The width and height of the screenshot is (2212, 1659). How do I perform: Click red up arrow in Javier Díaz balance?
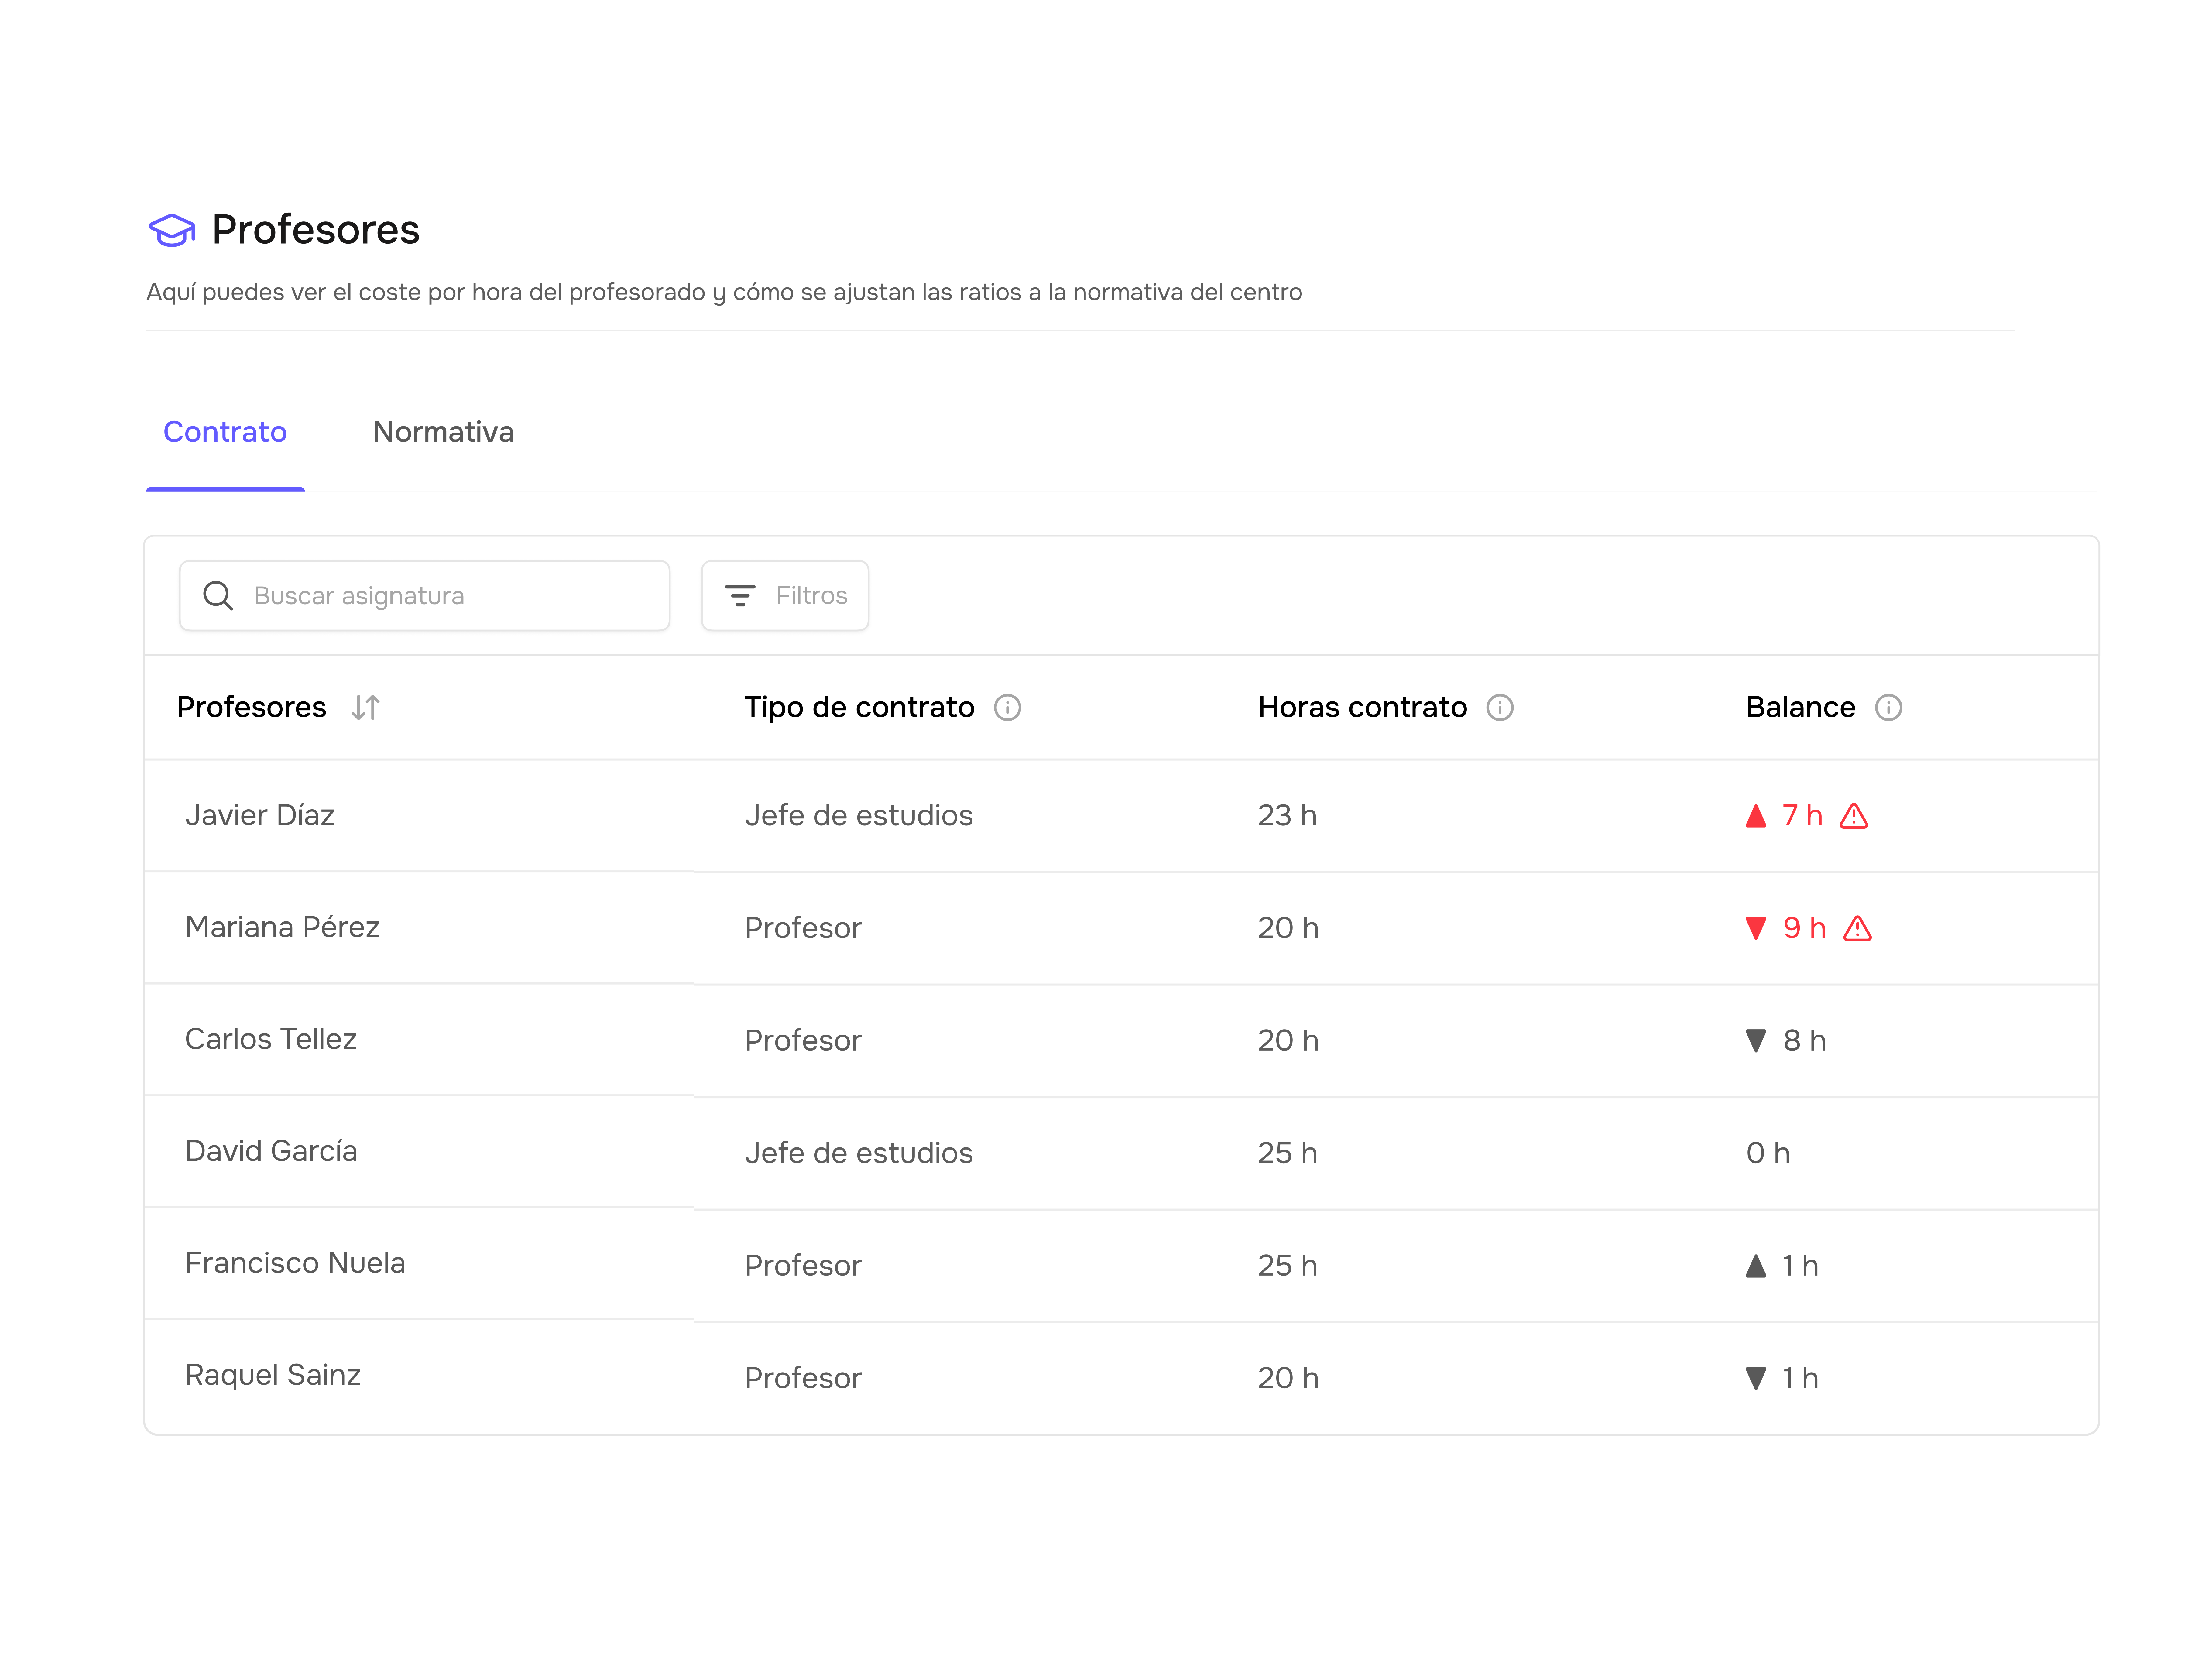point(1756,816)
